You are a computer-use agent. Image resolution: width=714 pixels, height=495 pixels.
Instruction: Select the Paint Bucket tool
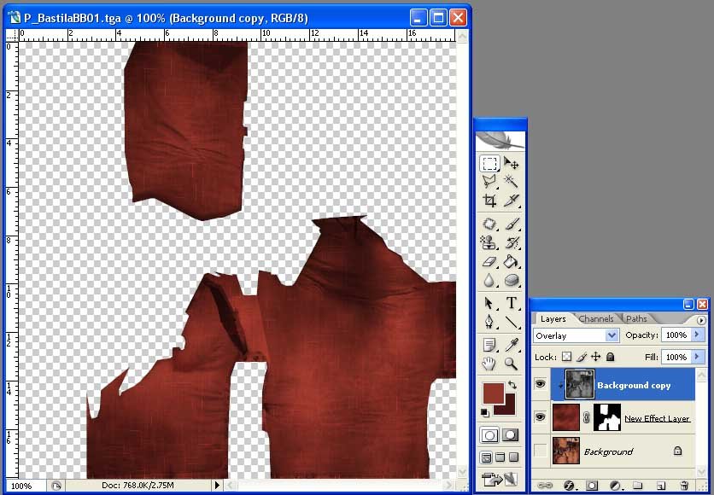coord(512,262)
